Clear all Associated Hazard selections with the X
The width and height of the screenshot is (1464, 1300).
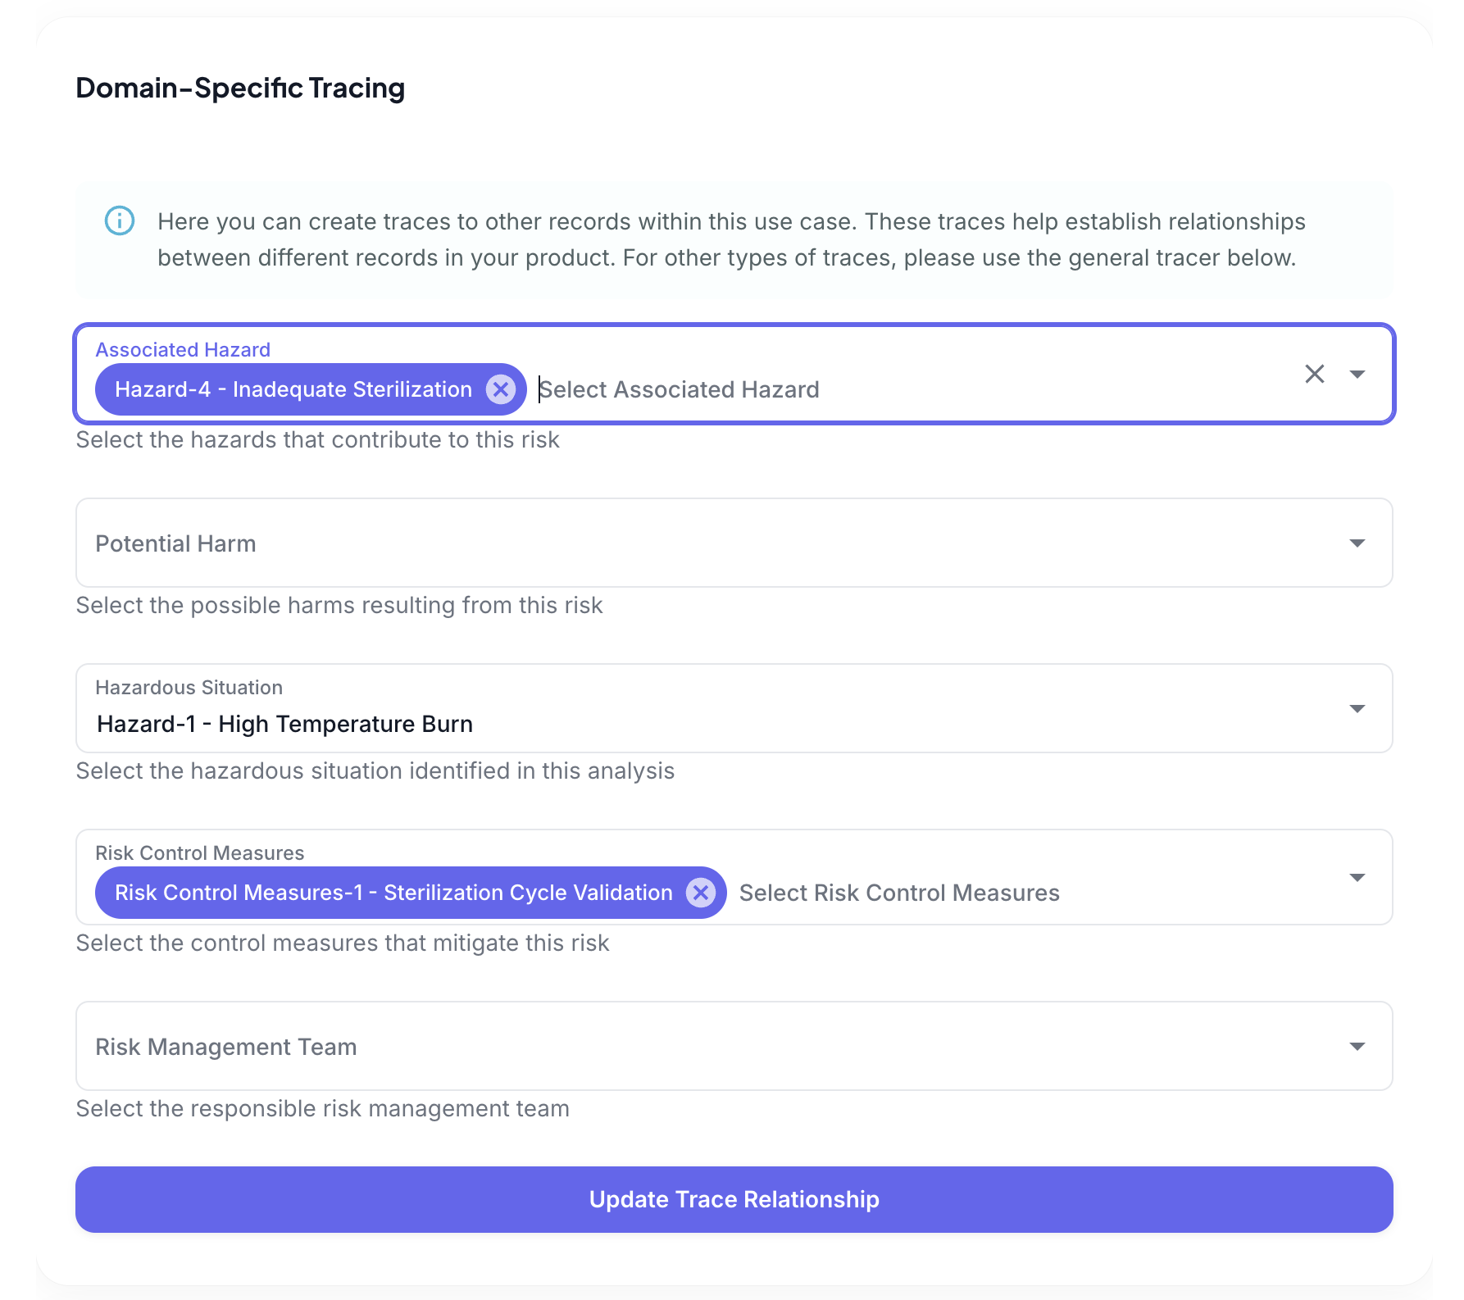[x=1314, y=374]
